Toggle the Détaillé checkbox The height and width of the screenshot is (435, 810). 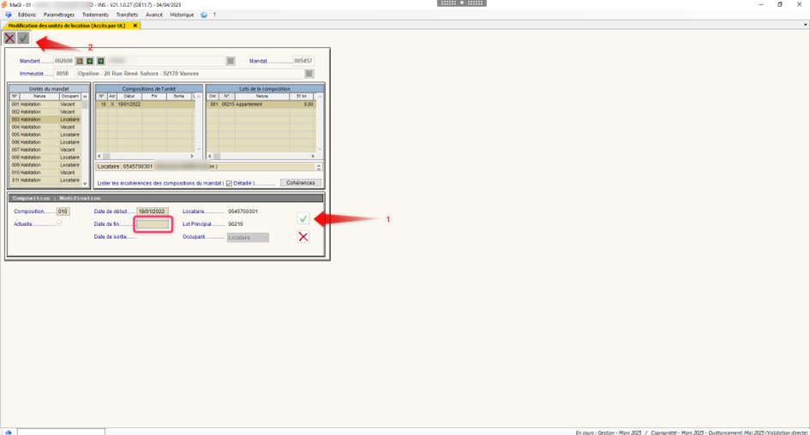(x=229, y=183)
